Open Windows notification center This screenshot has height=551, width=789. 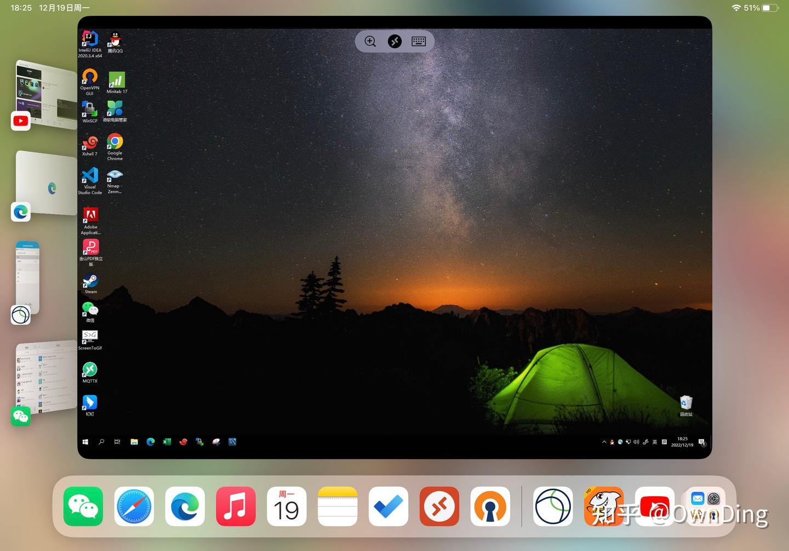click(702, 443)
